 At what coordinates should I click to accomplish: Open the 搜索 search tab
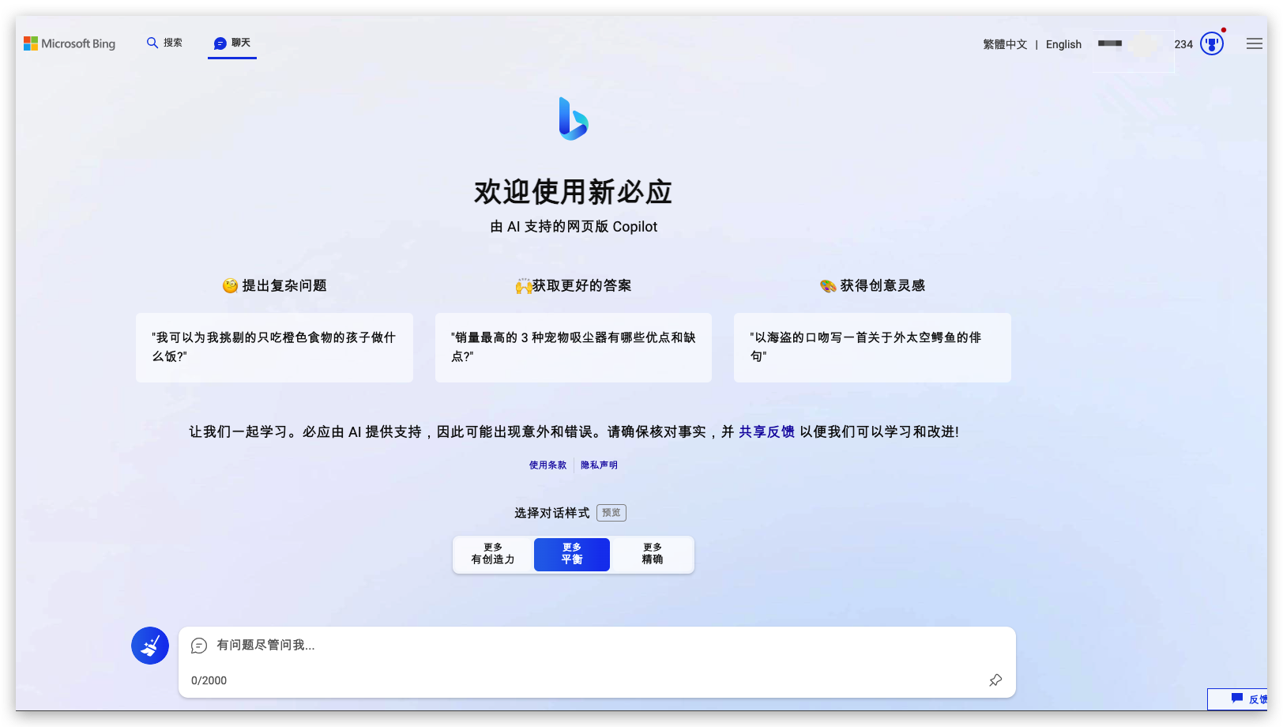pyautogui.click(x=164, y=43)
